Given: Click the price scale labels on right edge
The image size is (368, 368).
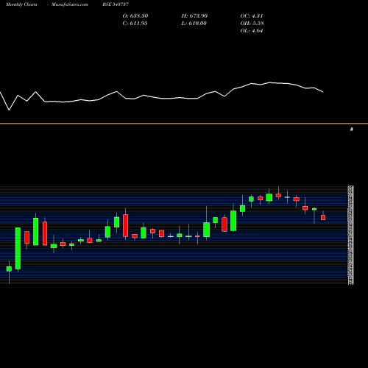Looking at the screenshot, I should (x=351, y=236).
